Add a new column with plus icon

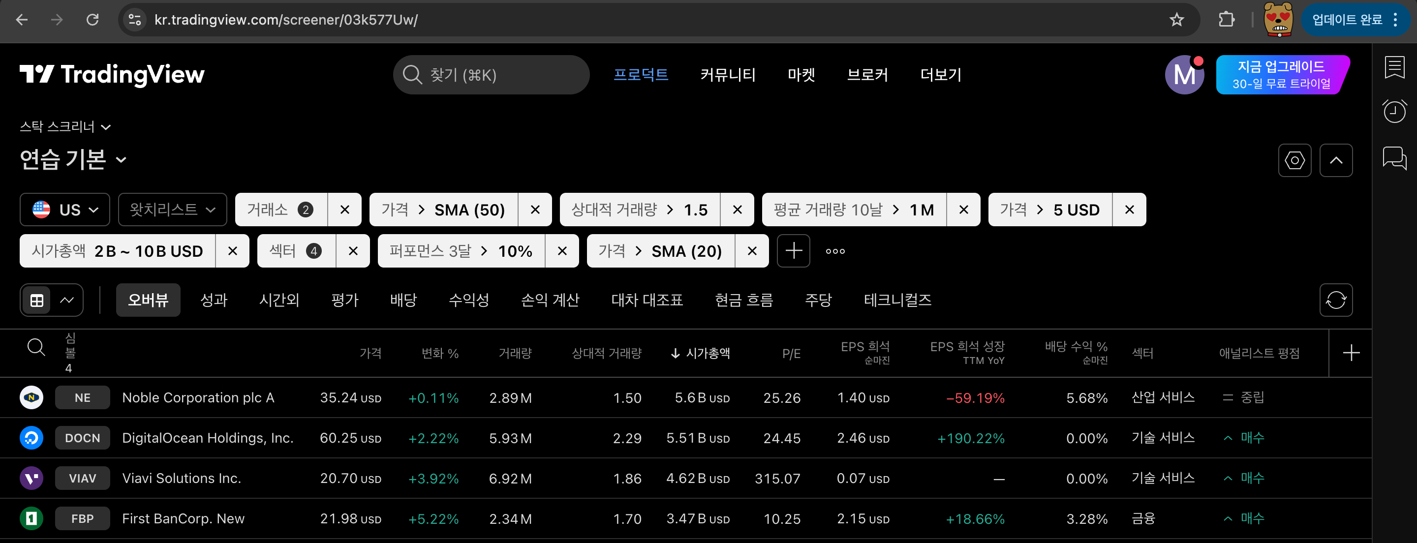click(1351, 353)
